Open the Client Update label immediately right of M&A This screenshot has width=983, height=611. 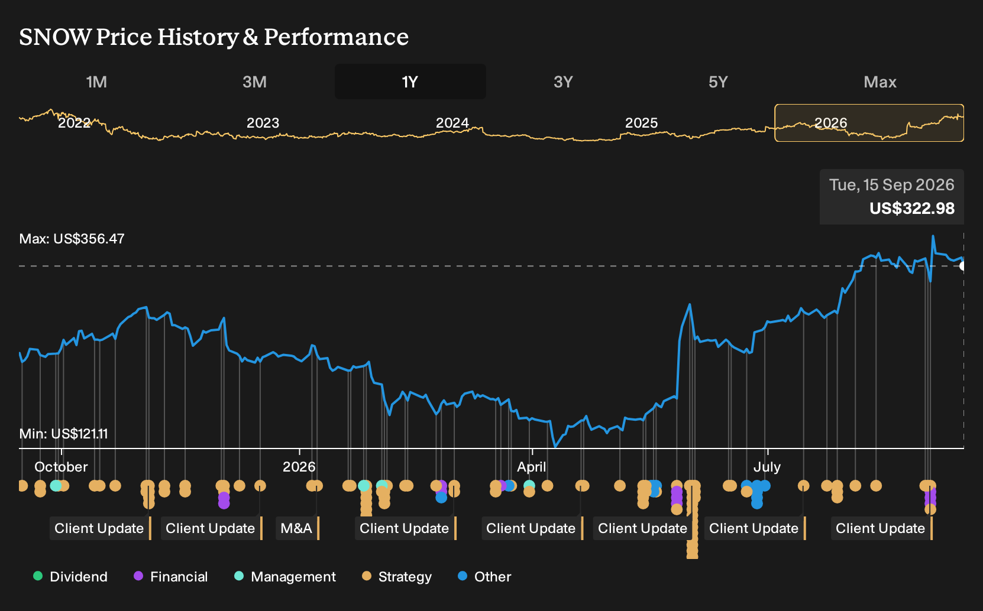pyautogui.click(x=406, y=528)
